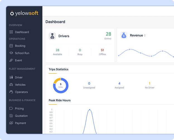The image size is (174, 140).
Task: Click the Quotation document icon
Action: (x=11, y=116)
